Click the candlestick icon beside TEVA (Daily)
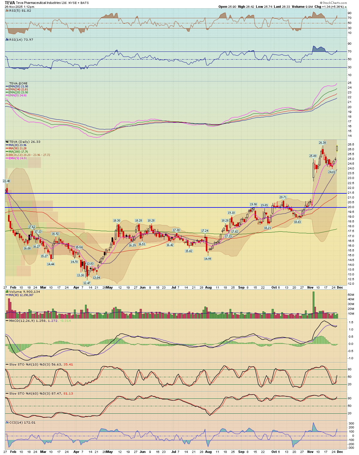 [7, 142]
